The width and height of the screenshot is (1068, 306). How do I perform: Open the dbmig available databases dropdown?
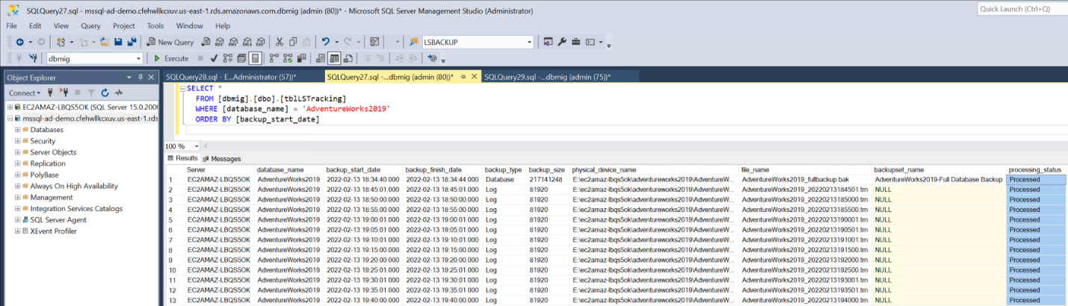pyautogui.click(x=138, y=58)
